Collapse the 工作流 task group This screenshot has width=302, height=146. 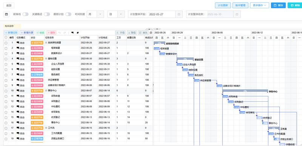point(46,128)
